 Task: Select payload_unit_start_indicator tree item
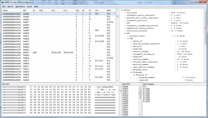142,18
